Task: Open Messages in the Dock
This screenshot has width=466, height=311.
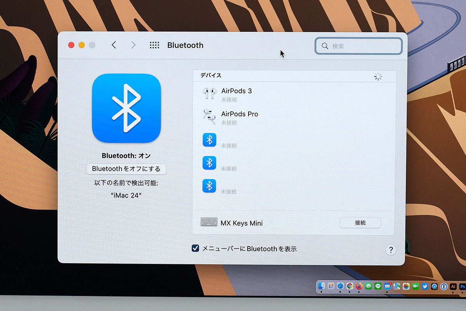Action: 369,286
